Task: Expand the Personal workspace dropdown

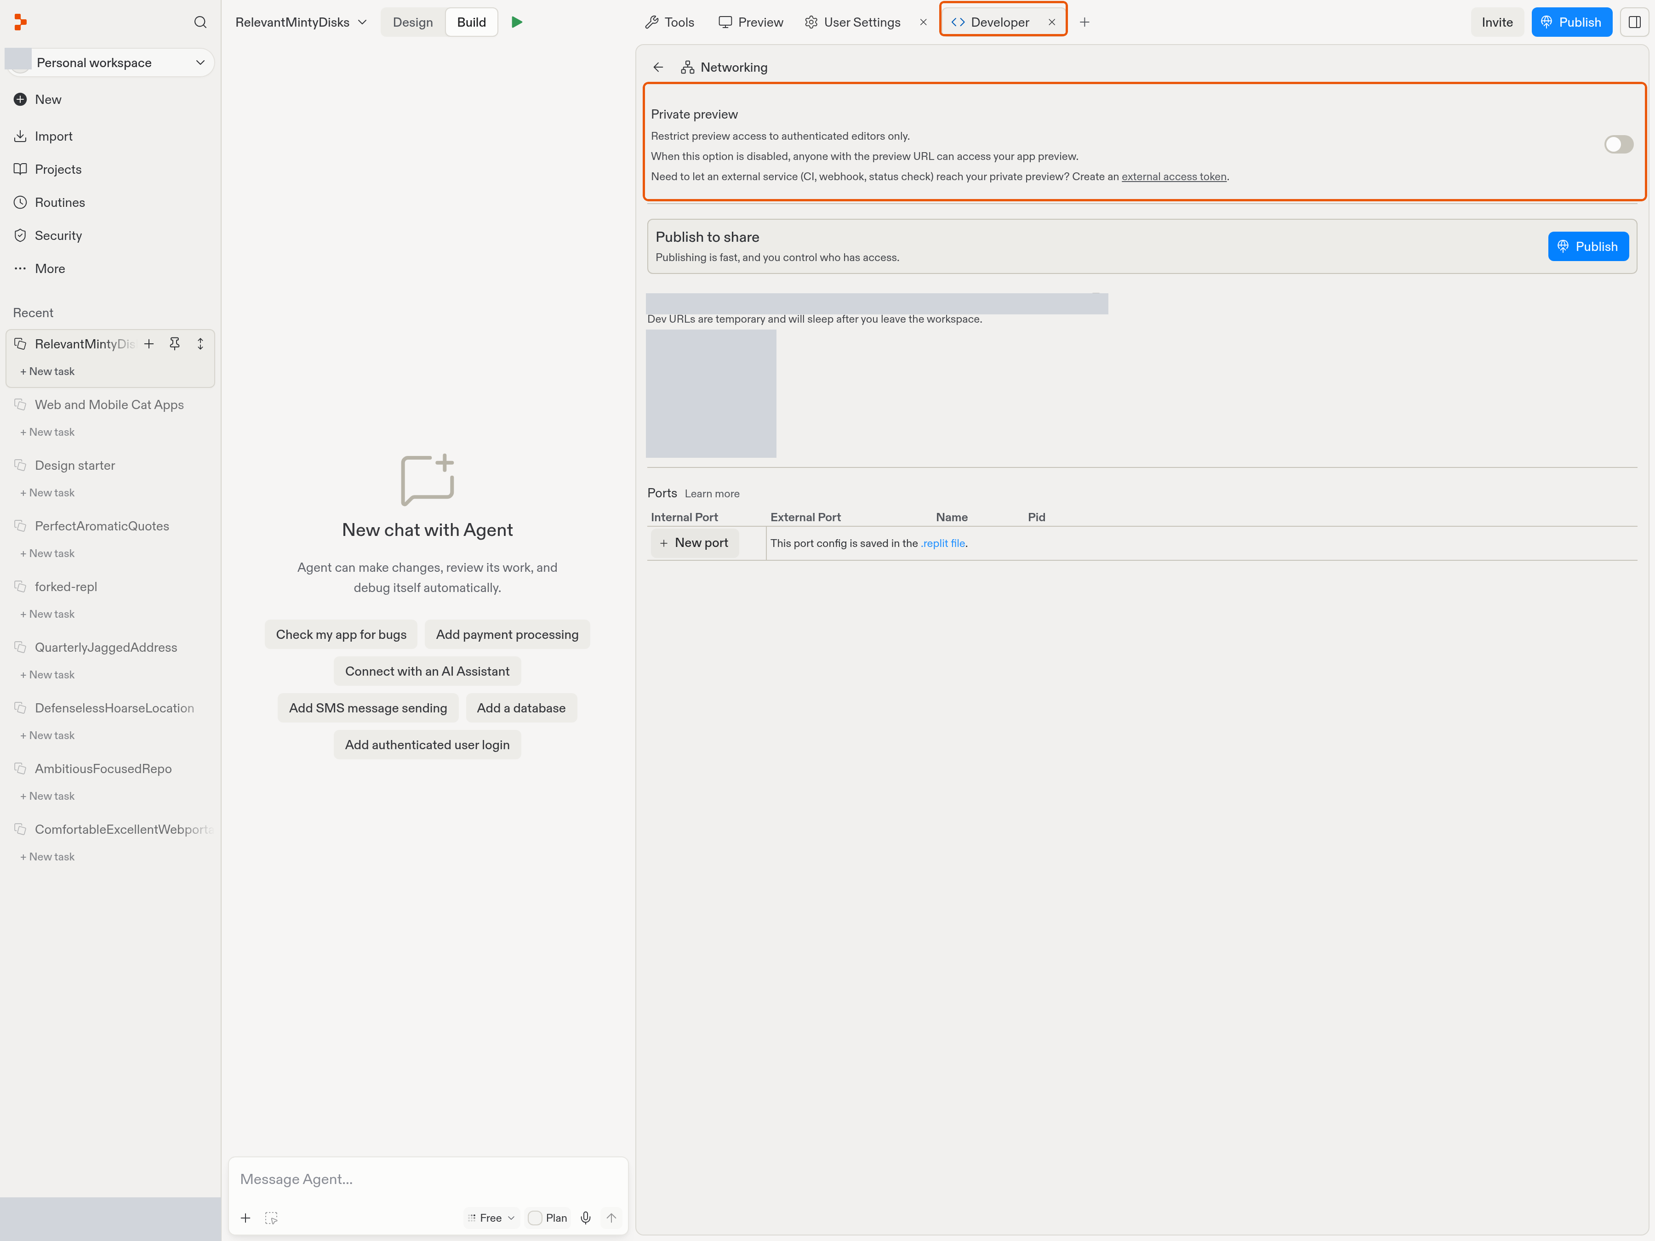Action: tap(110, 63)
